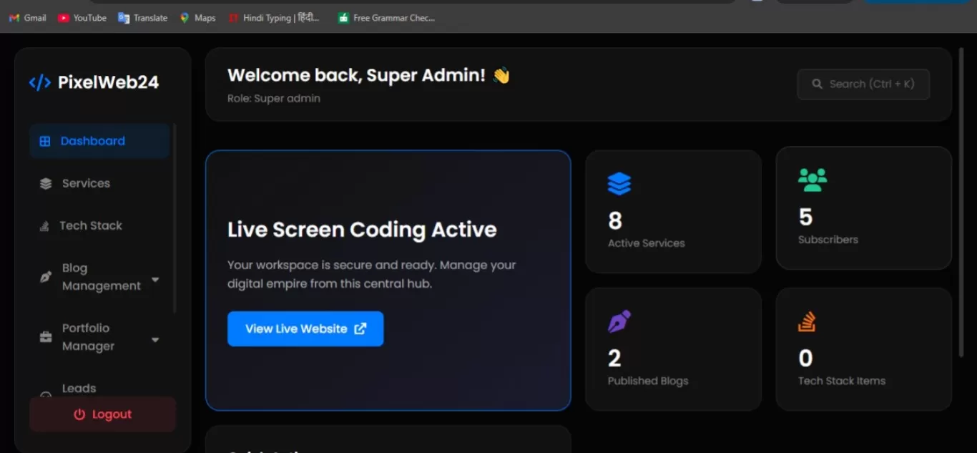The width and height of the screenshot is (977, 453).
Task: Expand the Portfolio Manager dropdown arrow
Action: tap(155, 339)
